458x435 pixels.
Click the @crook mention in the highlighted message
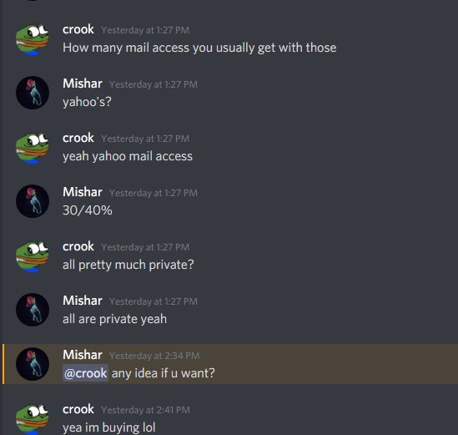85,373
